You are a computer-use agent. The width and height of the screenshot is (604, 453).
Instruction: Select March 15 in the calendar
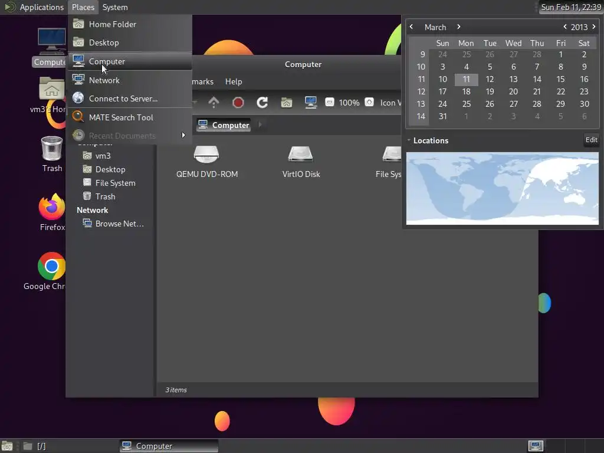pyautogui.click(x=560, y=80)
